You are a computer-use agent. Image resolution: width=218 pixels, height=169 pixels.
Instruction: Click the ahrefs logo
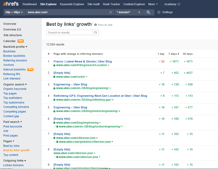pyautogui.click(x=10, y=4)
